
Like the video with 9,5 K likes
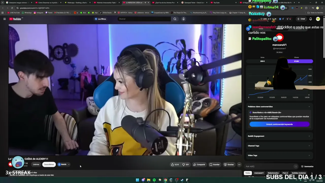coord(175,164)
